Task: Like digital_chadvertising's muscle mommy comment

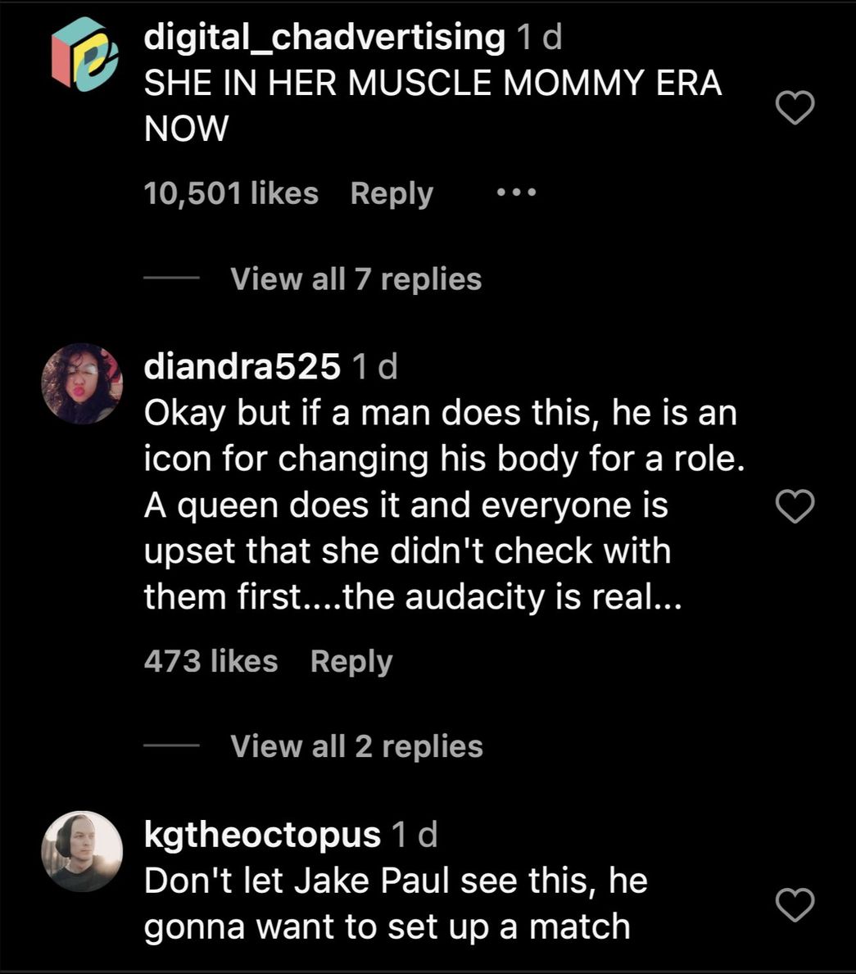Action: coord(795,106)
